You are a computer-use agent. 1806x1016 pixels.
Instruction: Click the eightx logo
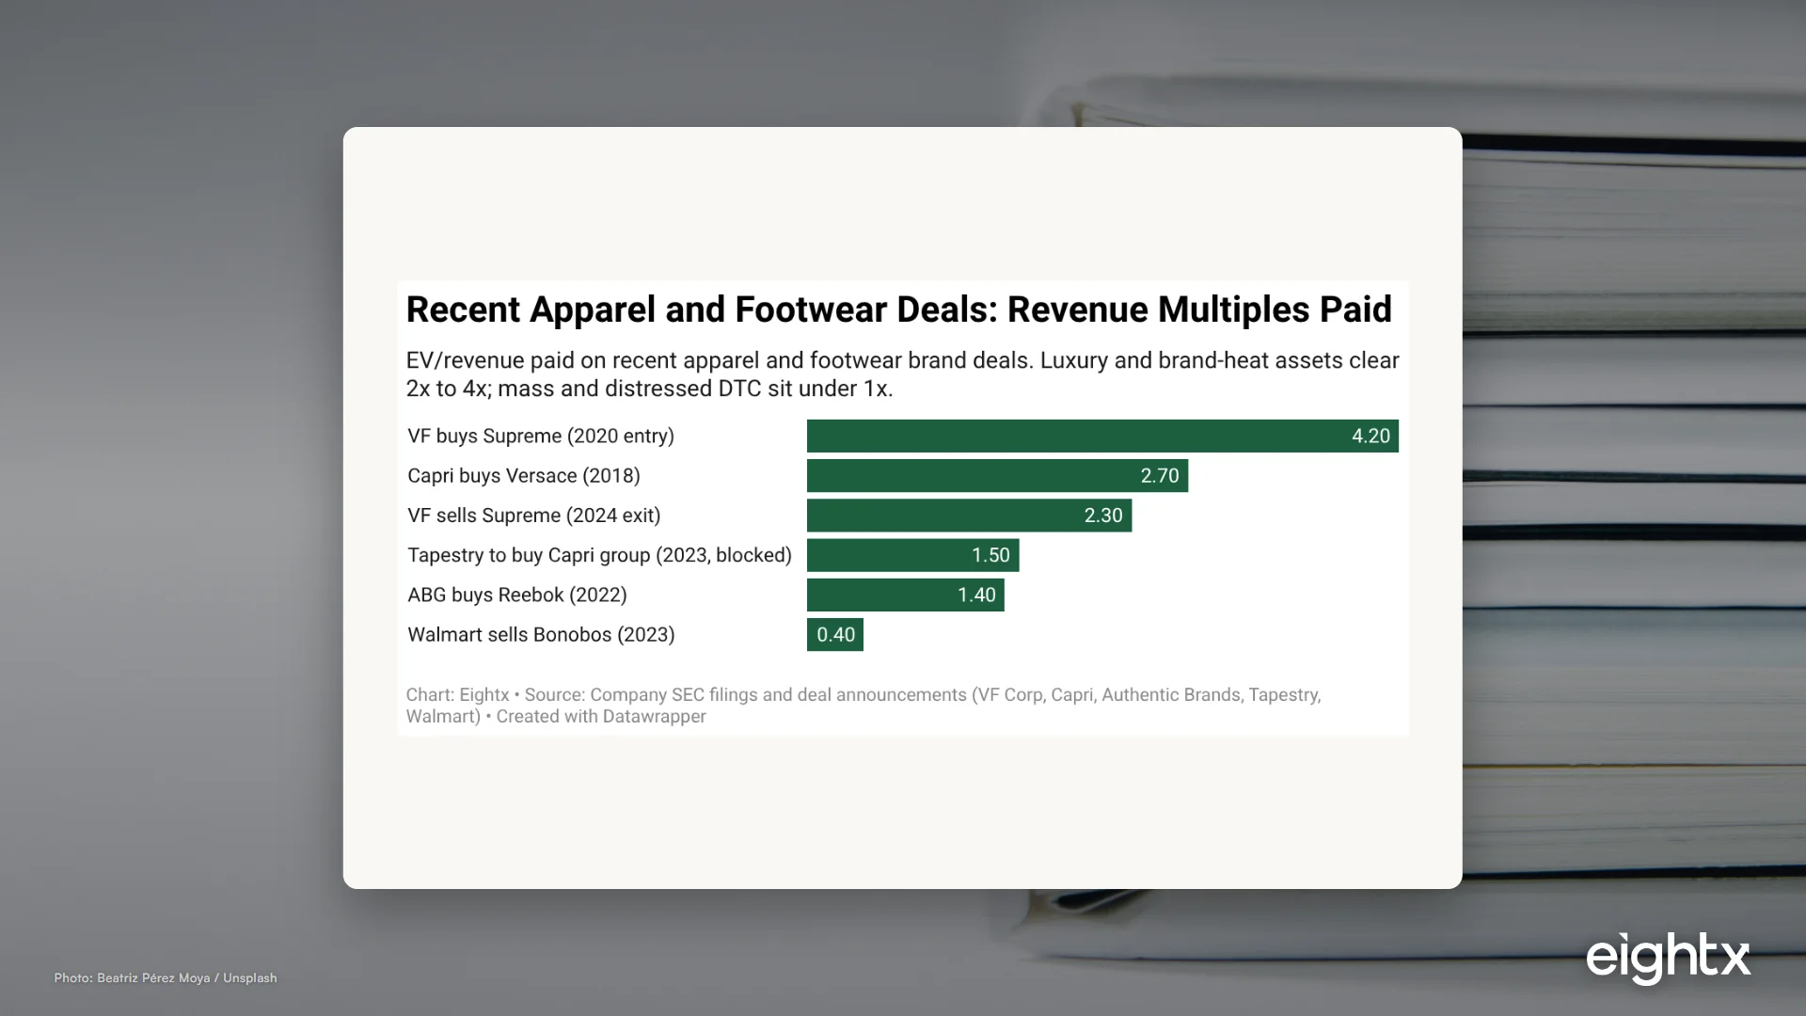[1668, 959]
